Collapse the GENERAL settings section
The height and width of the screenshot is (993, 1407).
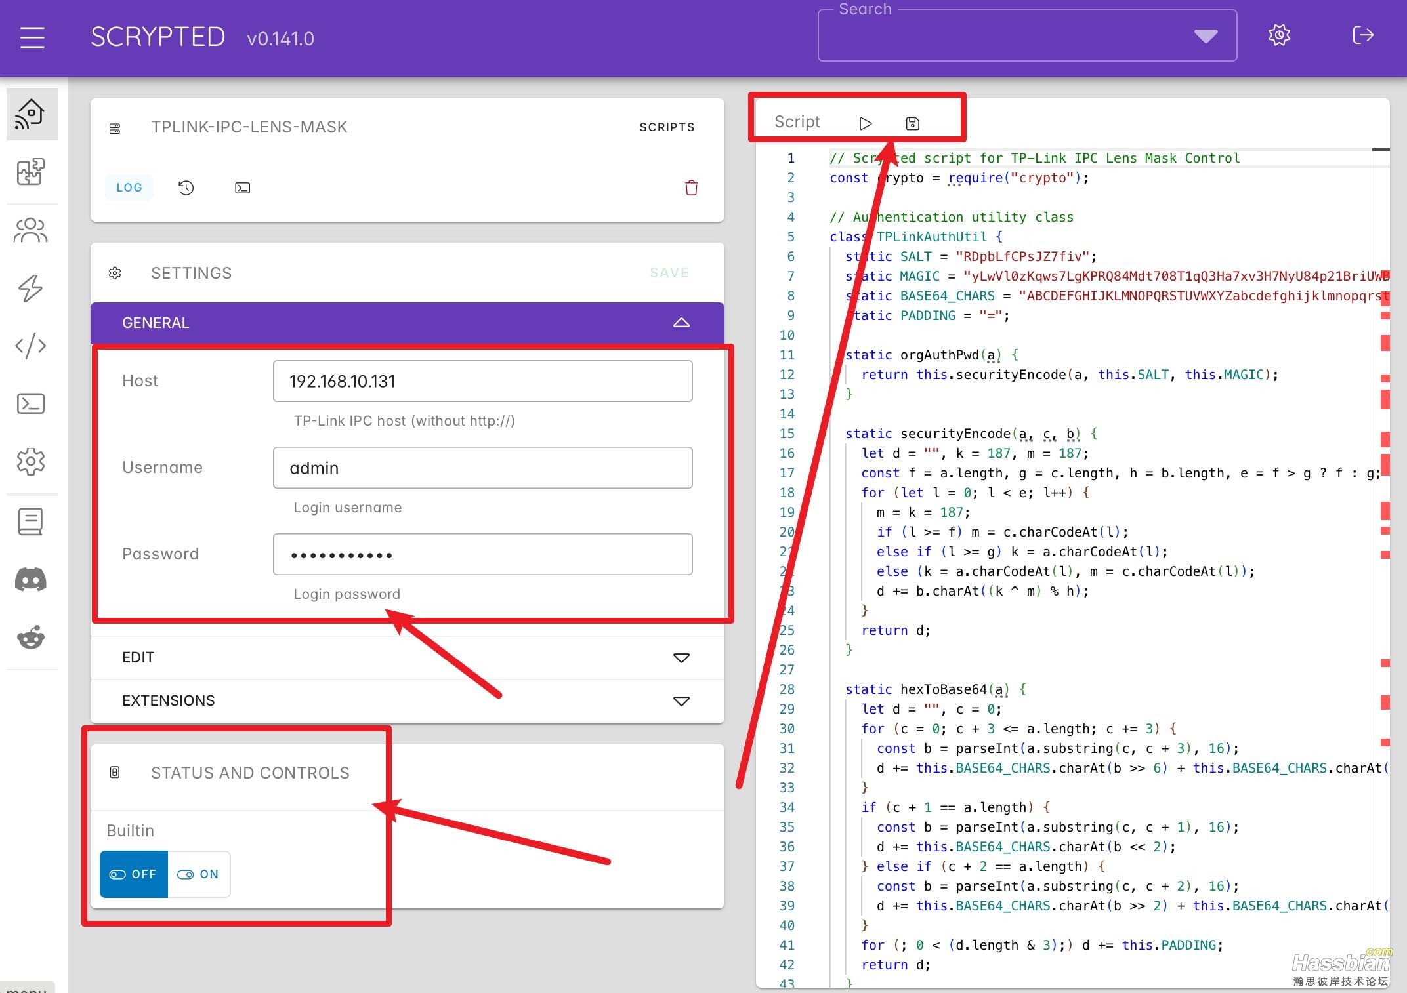[x=681, y=323]
